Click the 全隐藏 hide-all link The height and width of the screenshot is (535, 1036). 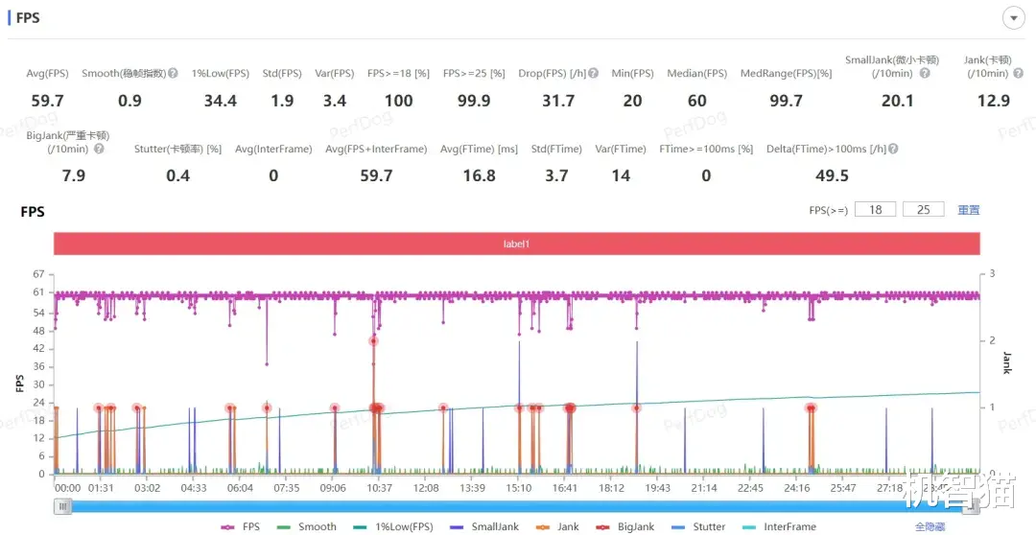coord(930,527)
